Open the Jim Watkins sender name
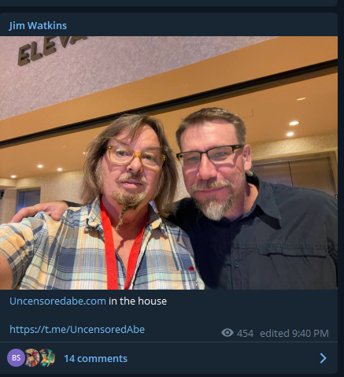This screenshot has height=377, width=344. pos(38,26)
